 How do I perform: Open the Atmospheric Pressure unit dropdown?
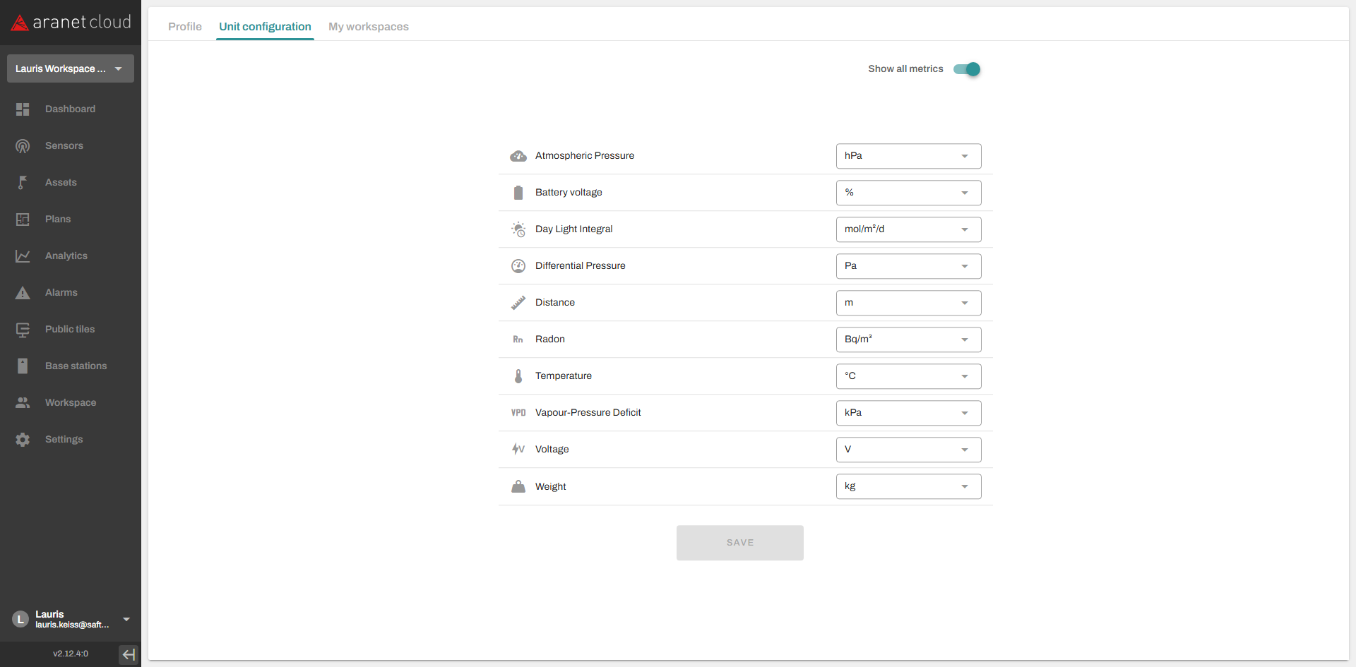click(x=908, y=156)
